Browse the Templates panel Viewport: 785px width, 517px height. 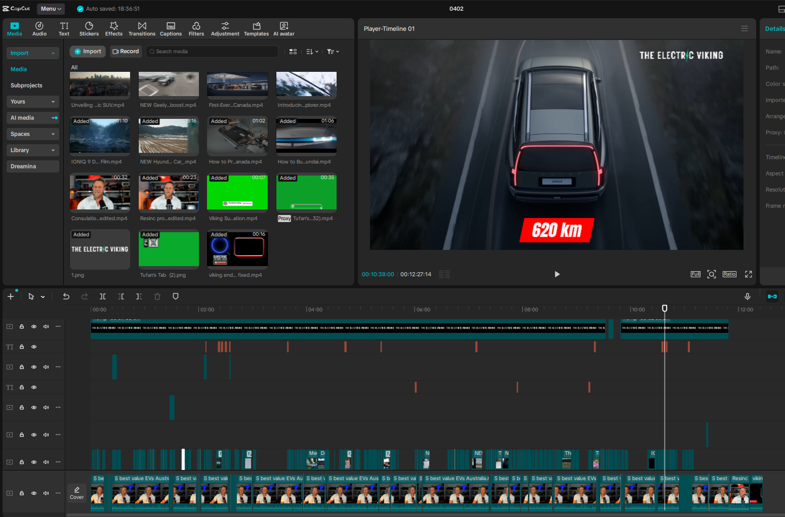[256, 28]
